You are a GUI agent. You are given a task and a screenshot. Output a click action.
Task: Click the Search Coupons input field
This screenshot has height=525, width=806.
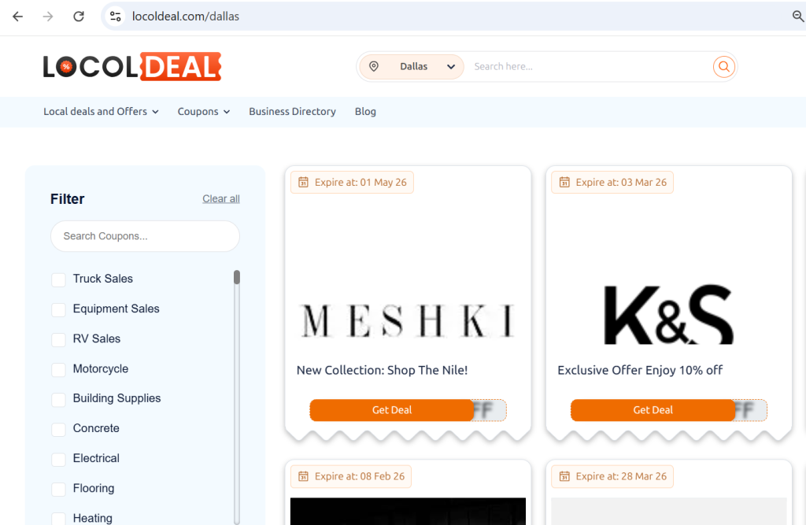tap(145, 236)
